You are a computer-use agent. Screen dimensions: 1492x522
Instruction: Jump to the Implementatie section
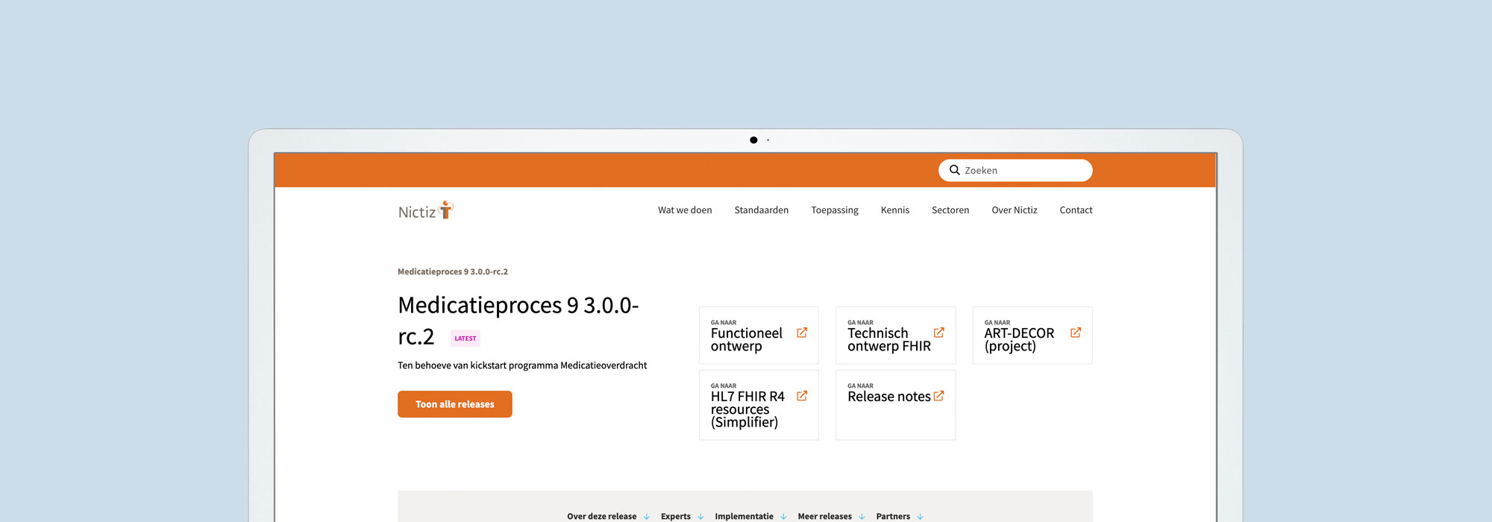point(744,516)
